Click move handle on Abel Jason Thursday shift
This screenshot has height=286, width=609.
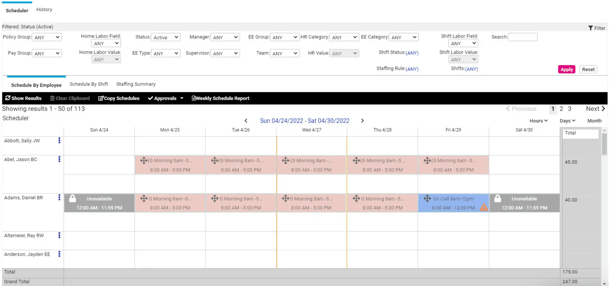[357, 160]
